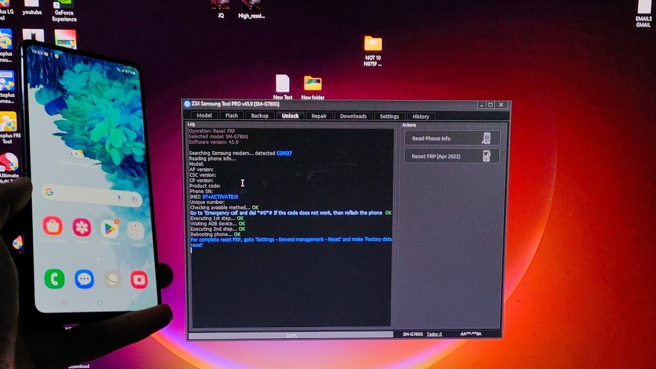
Task: Click the 'Executing 1st step... OK' log line
Action: point(216,218)
